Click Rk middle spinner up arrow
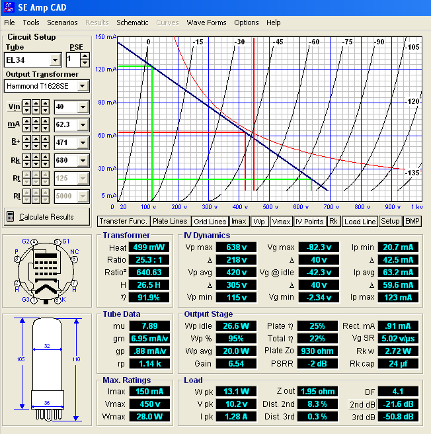This screenshot has width=431, height=434. tap(36, 157)
